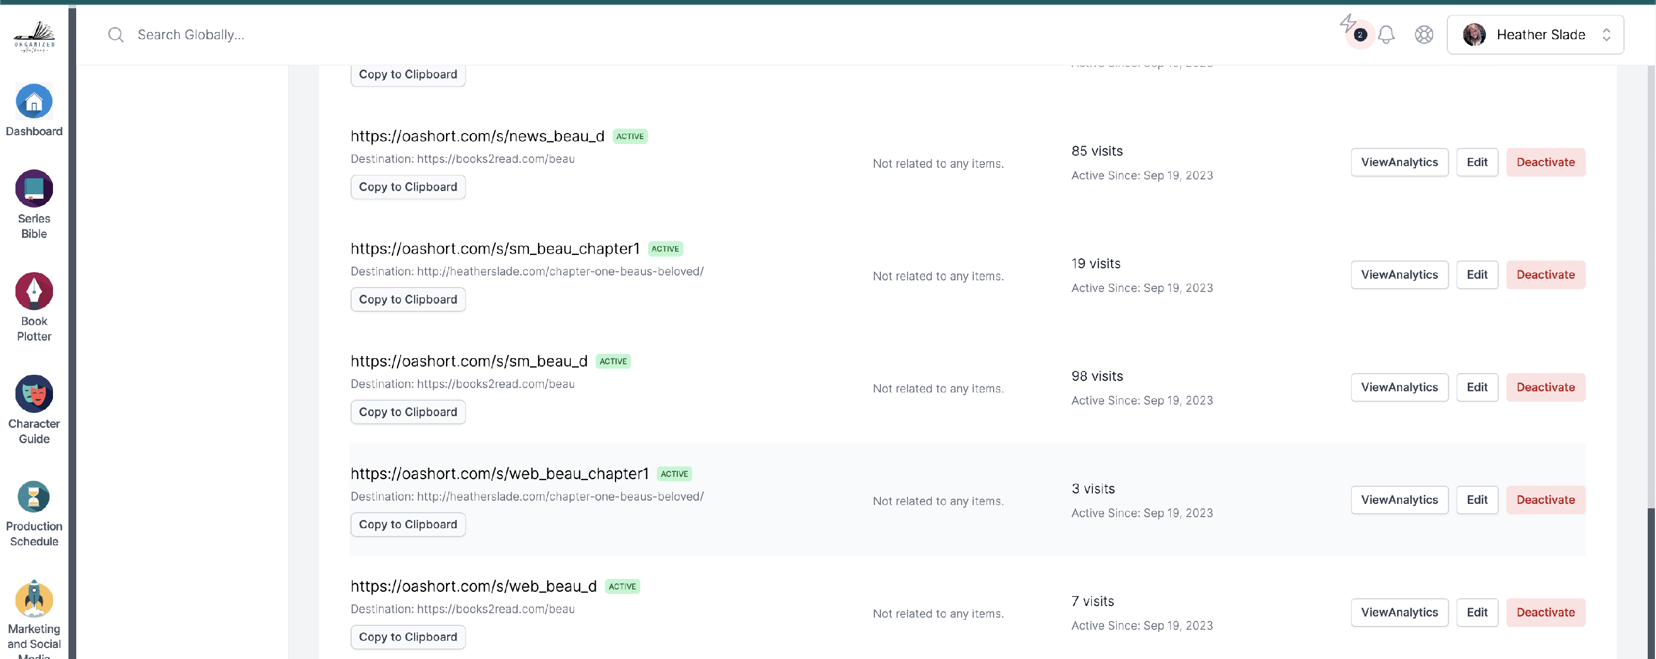Open Marketing and Social Media rocket icon
Viewport: 1656px width, 659px height.
pos(34,599)
